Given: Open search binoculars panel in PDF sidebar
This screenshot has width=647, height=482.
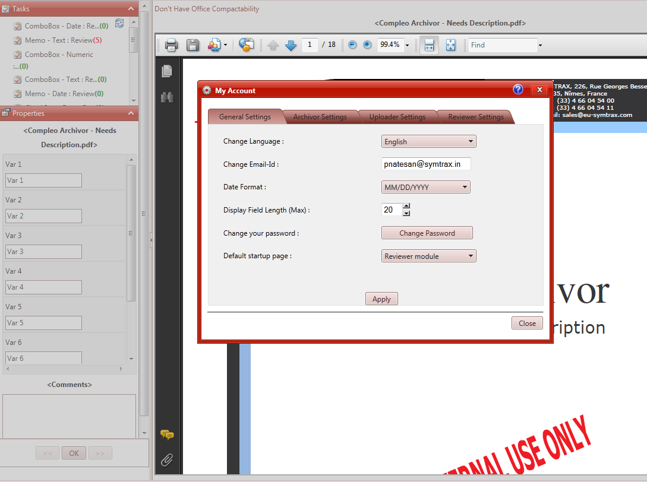Looking at the screenshot, I should click(x=167, y=97).
